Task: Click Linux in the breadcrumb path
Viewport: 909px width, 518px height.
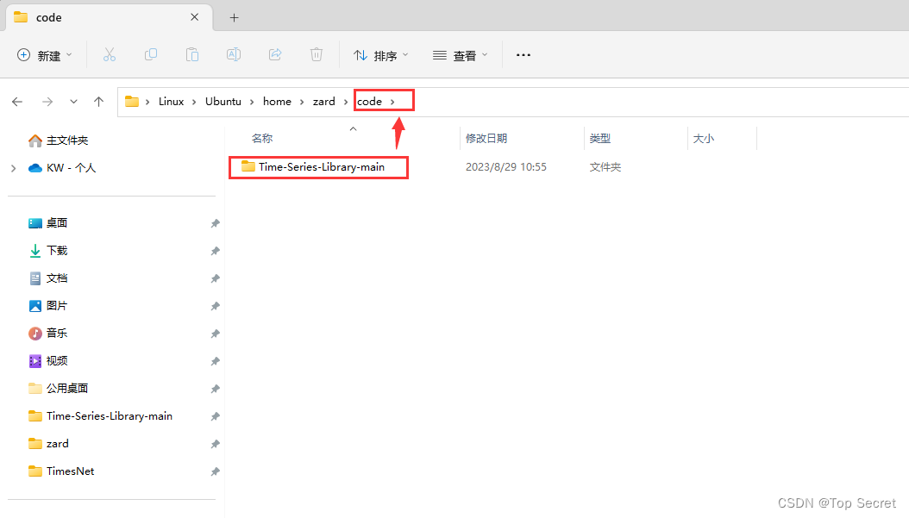Action: (x=171, y=102)
